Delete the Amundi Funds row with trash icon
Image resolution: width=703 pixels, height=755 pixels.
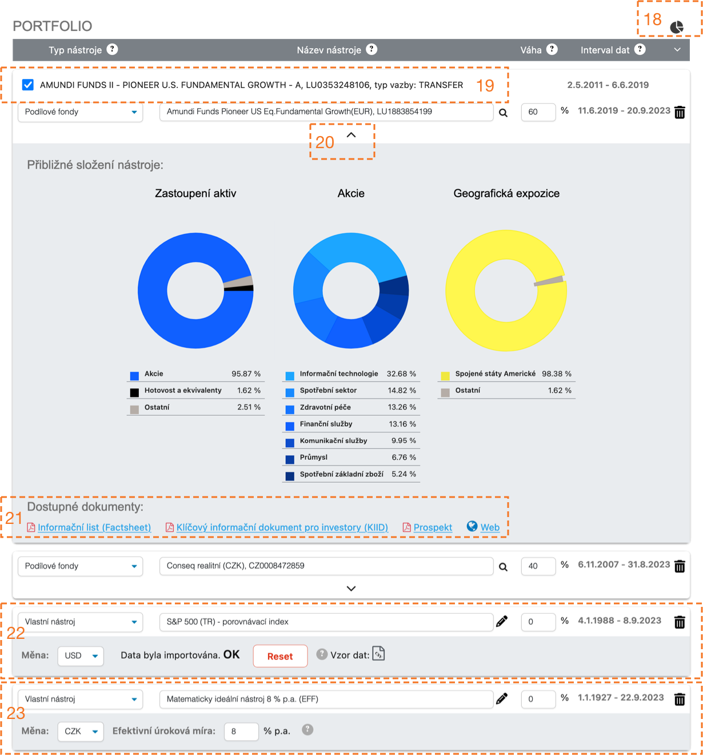680,112
